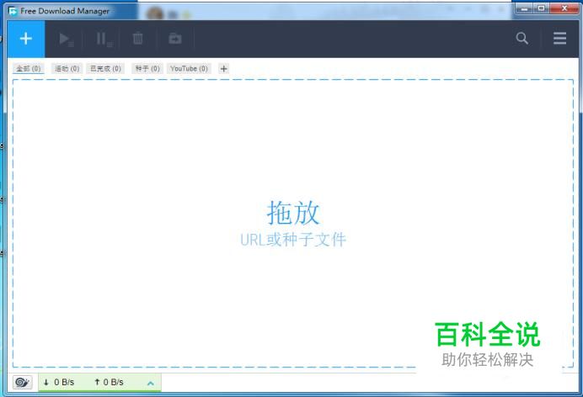
Task: Click the Free Download Manager title icon
Action: point(13,11)
